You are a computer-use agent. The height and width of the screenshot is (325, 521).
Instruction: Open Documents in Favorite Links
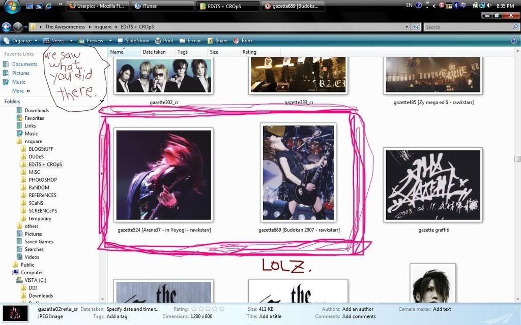point(24,64)
